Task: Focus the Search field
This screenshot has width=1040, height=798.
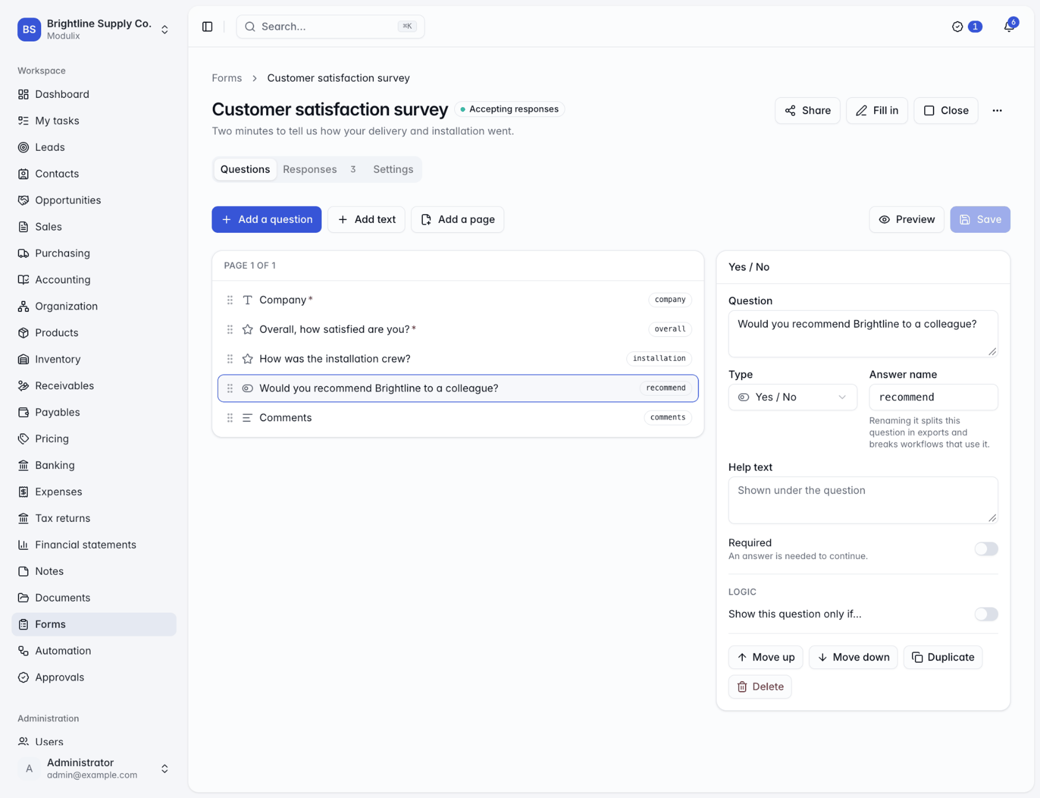Action: [x=330, y=27]
